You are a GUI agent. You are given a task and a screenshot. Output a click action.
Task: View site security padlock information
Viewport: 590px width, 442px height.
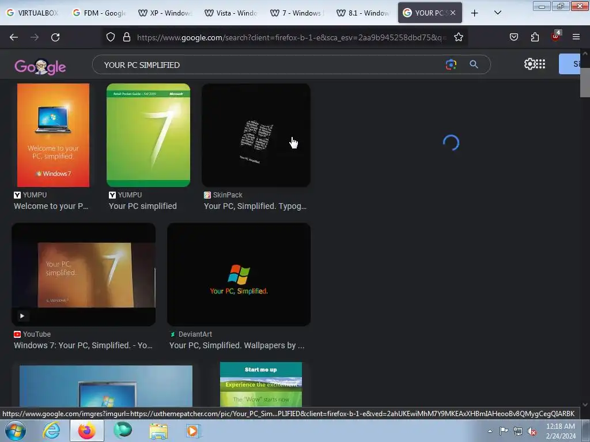pyautogui.click(x=127, y=37)
